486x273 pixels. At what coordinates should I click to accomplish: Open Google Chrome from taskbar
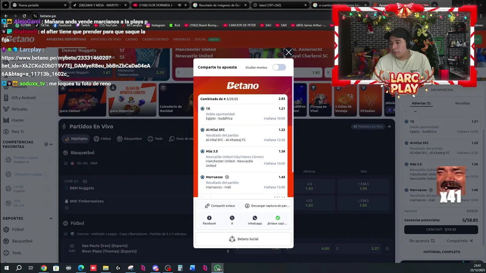tap(44, 268)
